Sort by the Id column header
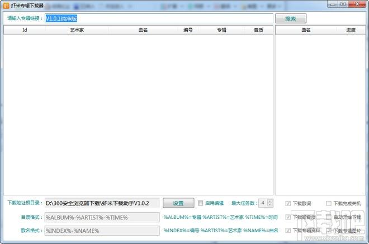Viewport: 369px width, 244px height. [x=25, y=30]
